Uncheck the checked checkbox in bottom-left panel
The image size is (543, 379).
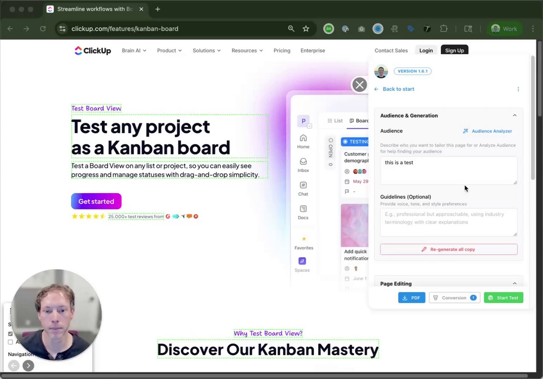pos(11,334)
